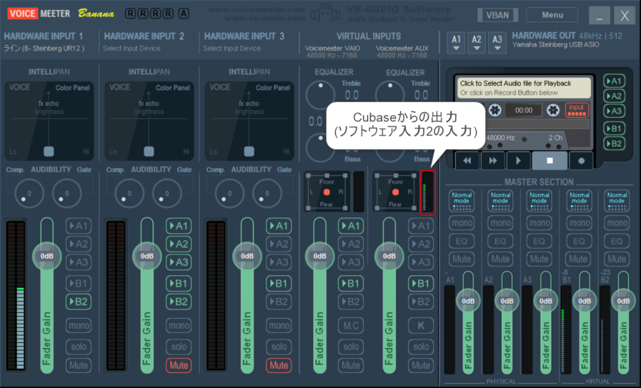Stop the cassette recorder

(550, 161)
